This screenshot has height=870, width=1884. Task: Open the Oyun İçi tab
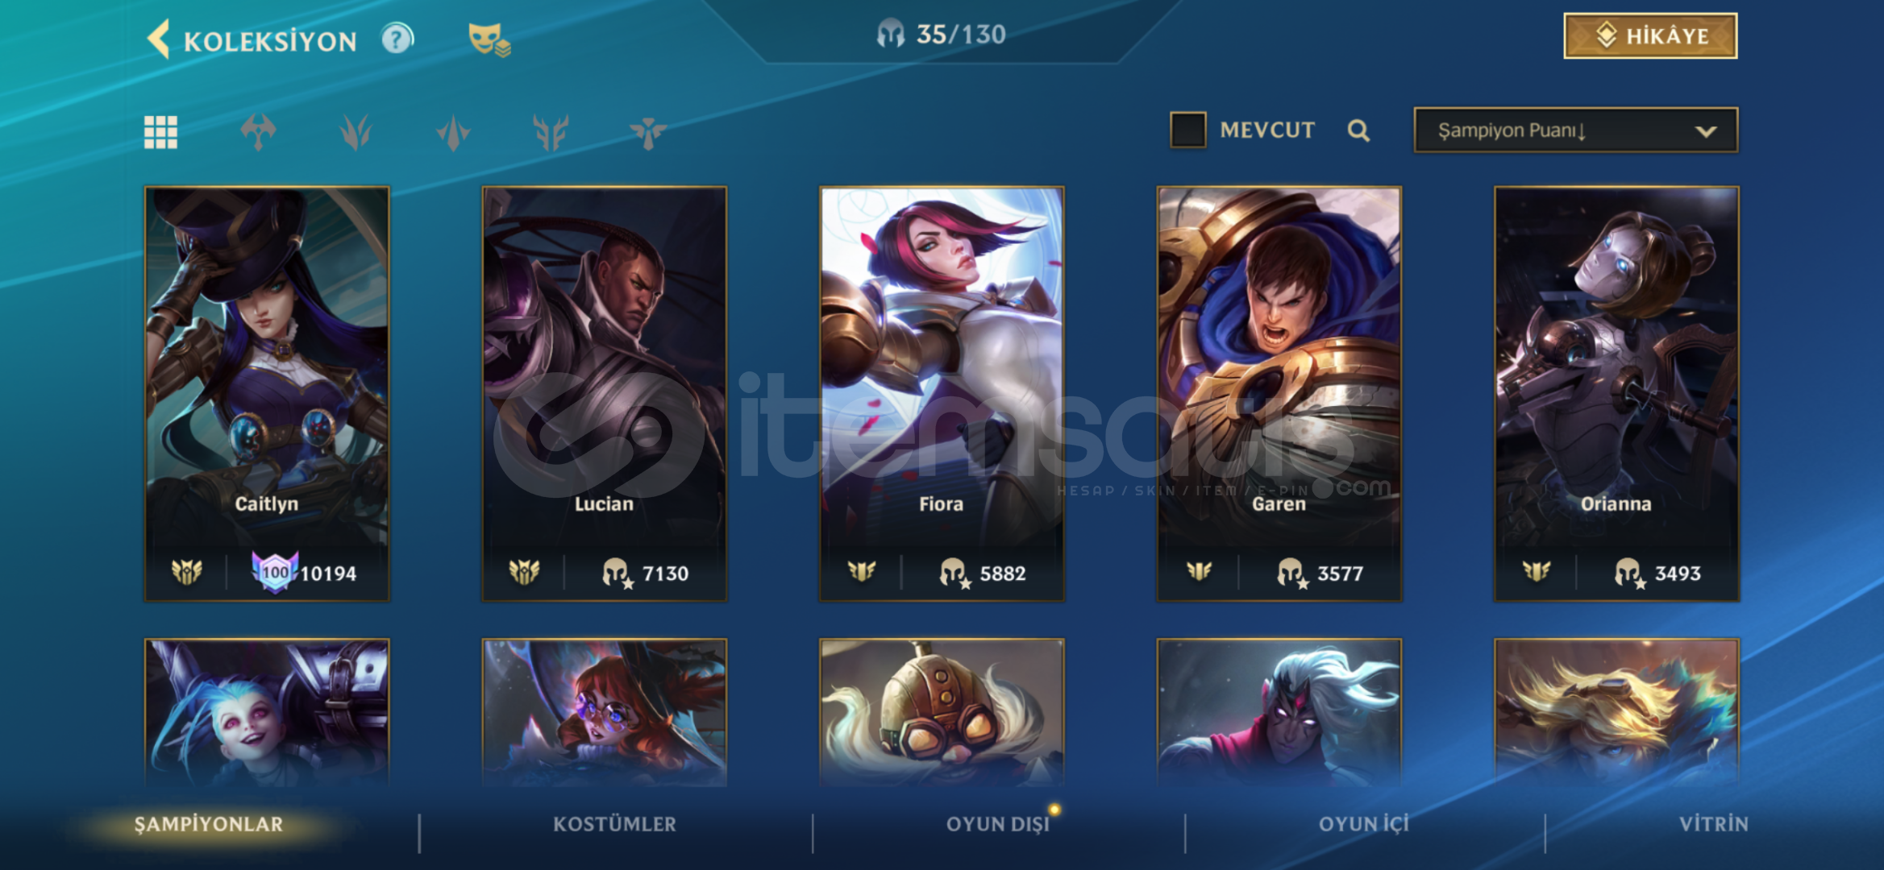(1364, 824)
